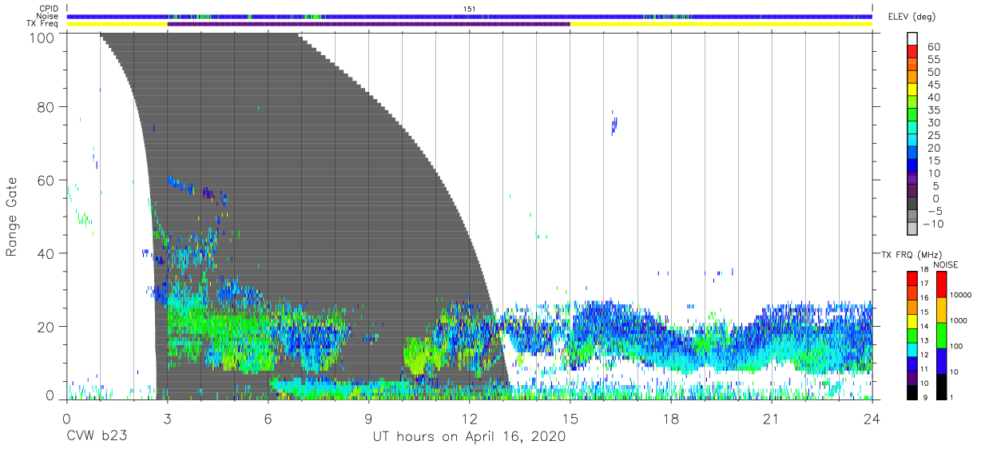The height and width of the screenshot is (453, 981).
Task: Pick the cyan TX FRQ swatch above 12
Action: point(911,350)
